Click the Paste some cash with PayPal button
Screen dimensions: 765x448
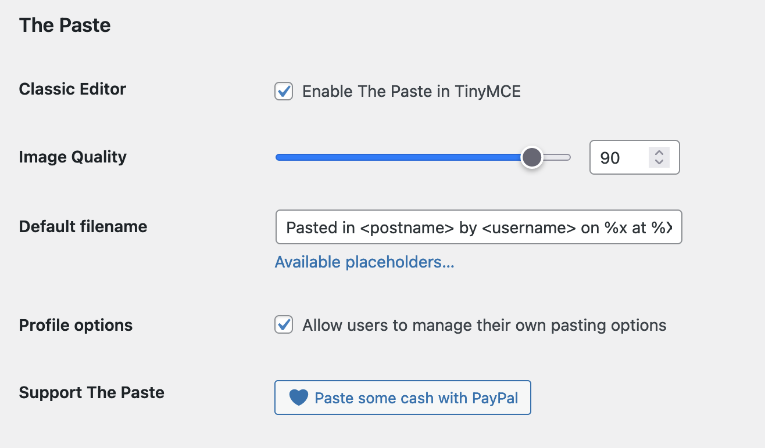(403, 398)
